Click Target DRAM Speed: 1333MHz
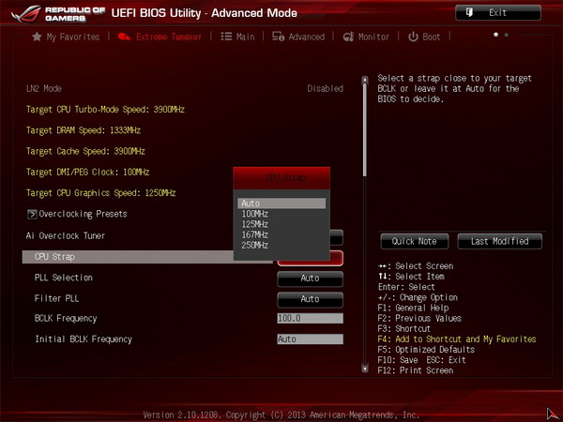563x422 pixels. click(84, 130)
